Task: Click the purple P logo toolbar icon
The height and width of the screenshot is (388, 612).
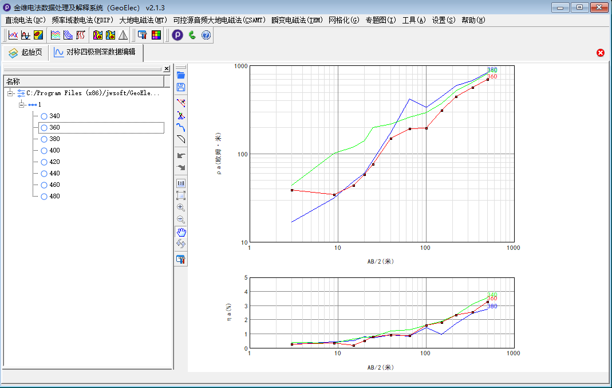Action: (177, 35)
